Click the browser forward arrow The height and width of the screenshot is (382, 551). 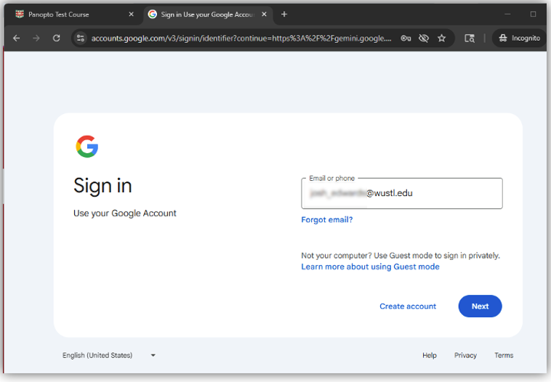click(36, 38)
